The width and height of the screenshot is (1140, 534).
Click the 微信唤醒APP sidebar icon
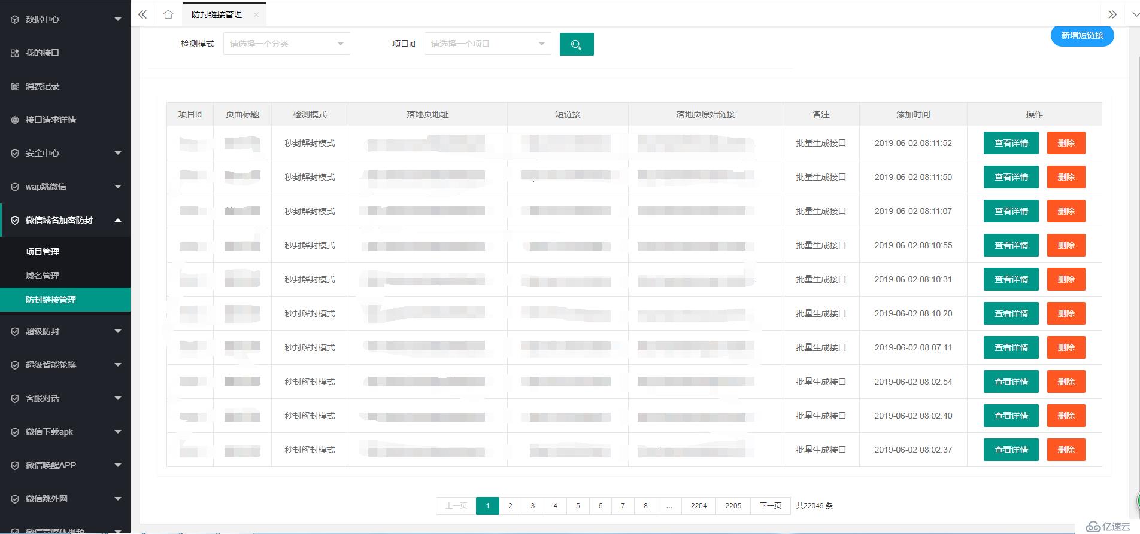(15, 465)
